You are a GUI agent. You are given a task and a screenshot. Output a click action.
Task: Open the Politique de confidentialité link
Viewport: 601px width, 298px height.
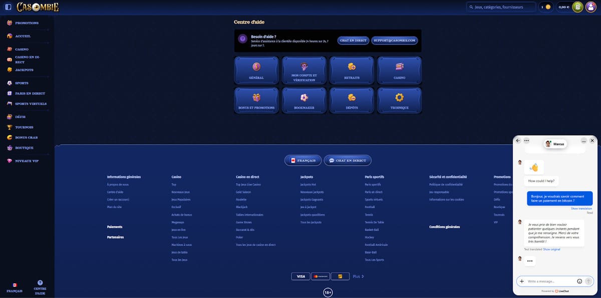coord(446,184)
